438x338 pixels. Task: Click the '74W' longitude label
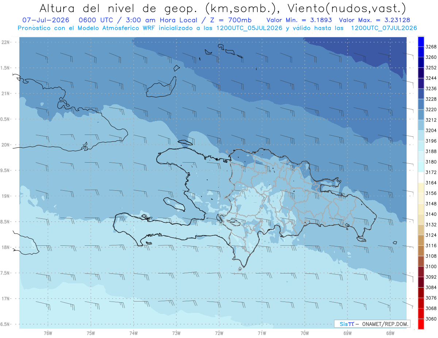coord(134,333)
